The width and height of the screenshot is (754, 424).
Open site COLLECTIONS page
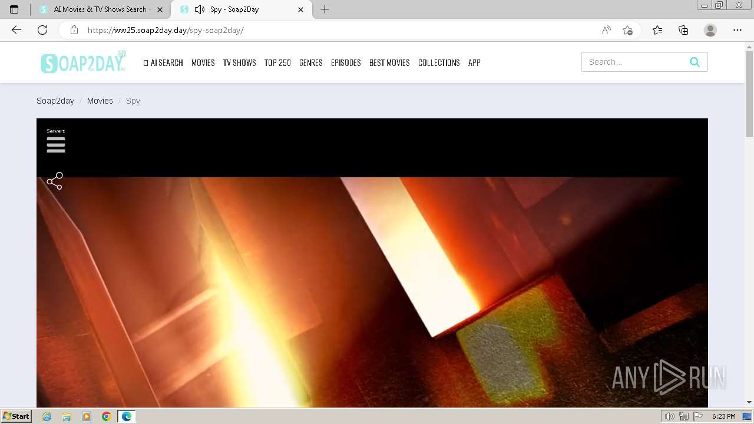coord(439,62)
